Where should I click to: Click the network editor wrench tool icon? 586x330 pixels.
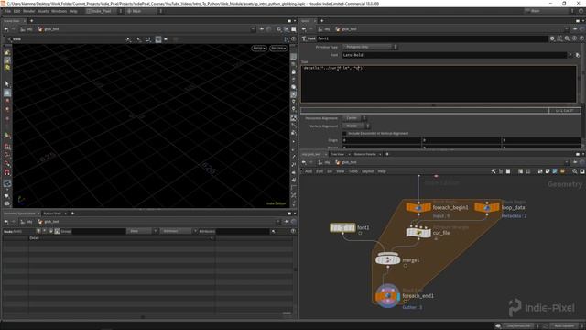coord(494,171)
